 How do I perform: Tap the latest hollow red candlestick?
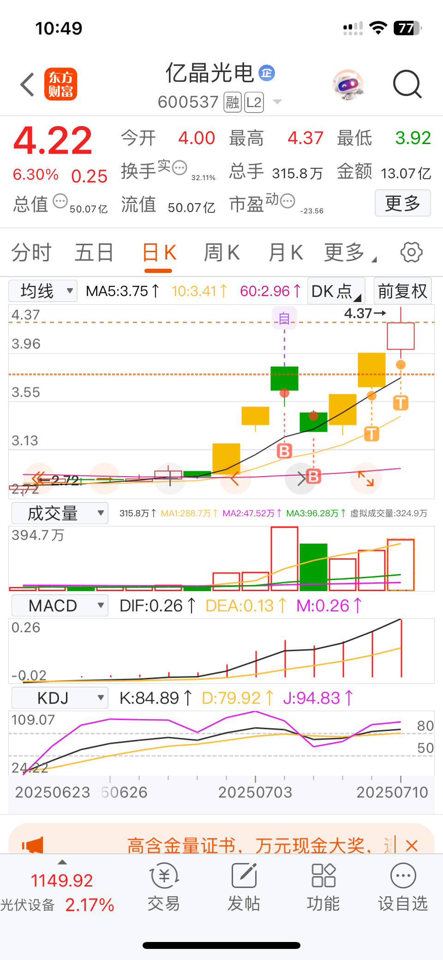pyautogui.click(x=401, y=336)
